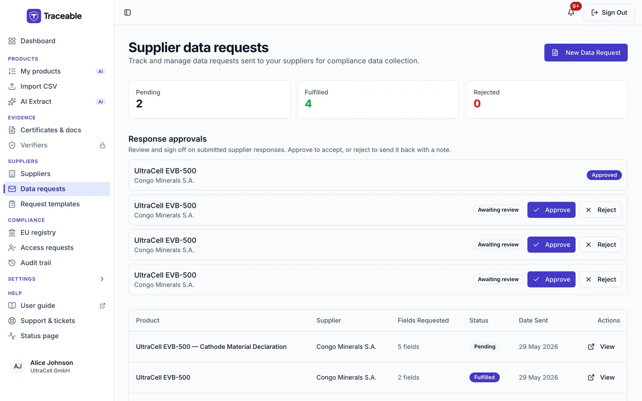View the Cathode Material Declaration request
Viewport: 642px width, 401px height.
(601, 347)
